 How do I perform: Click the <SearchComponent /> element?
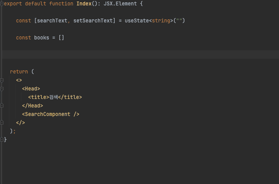point(51,114)
